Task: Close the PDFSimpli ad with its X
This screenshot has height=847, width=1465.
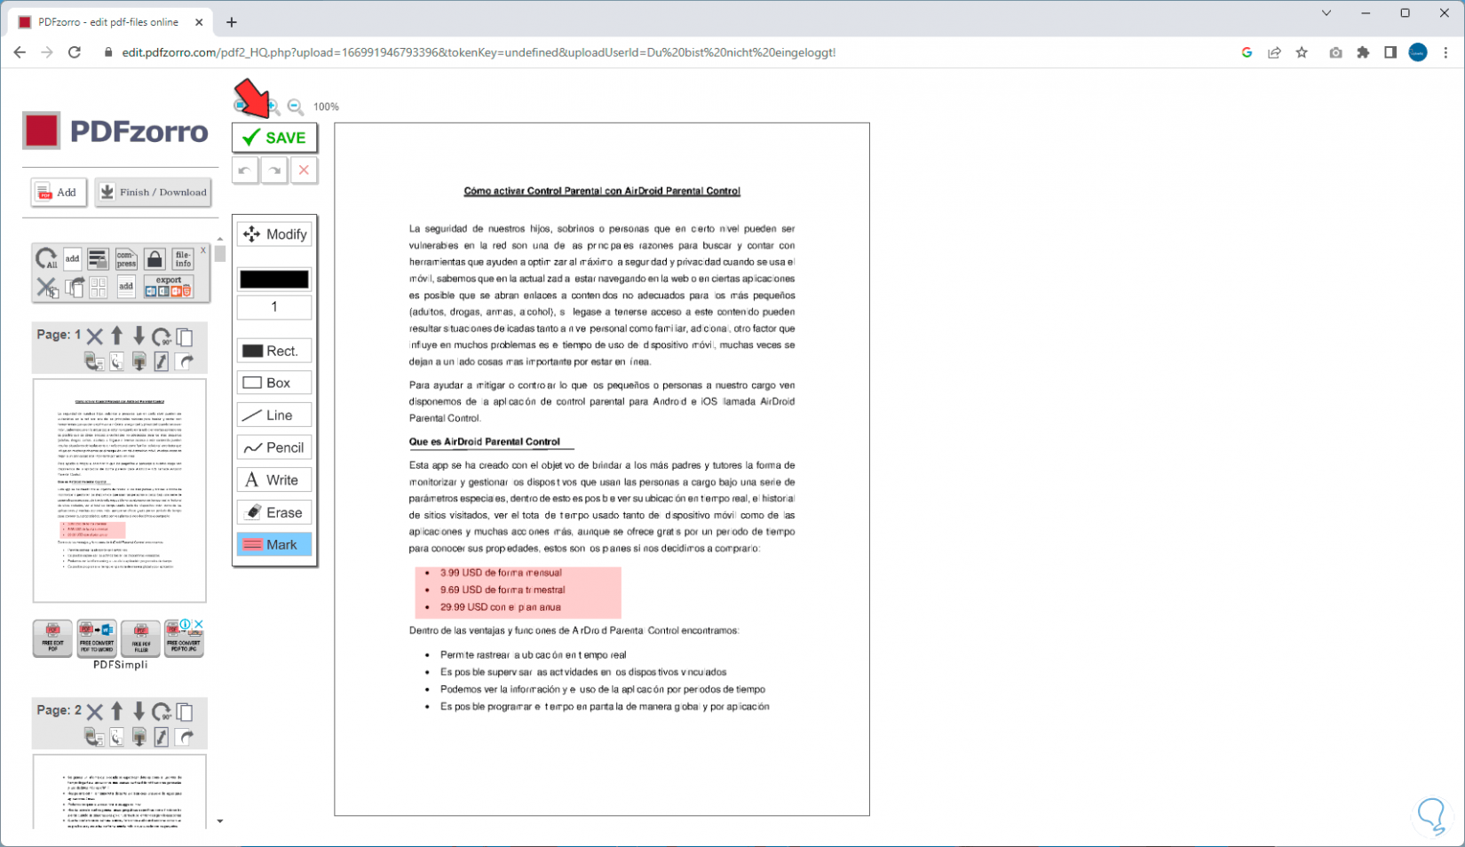Action: pyautogui.click(x=199, y=625)
